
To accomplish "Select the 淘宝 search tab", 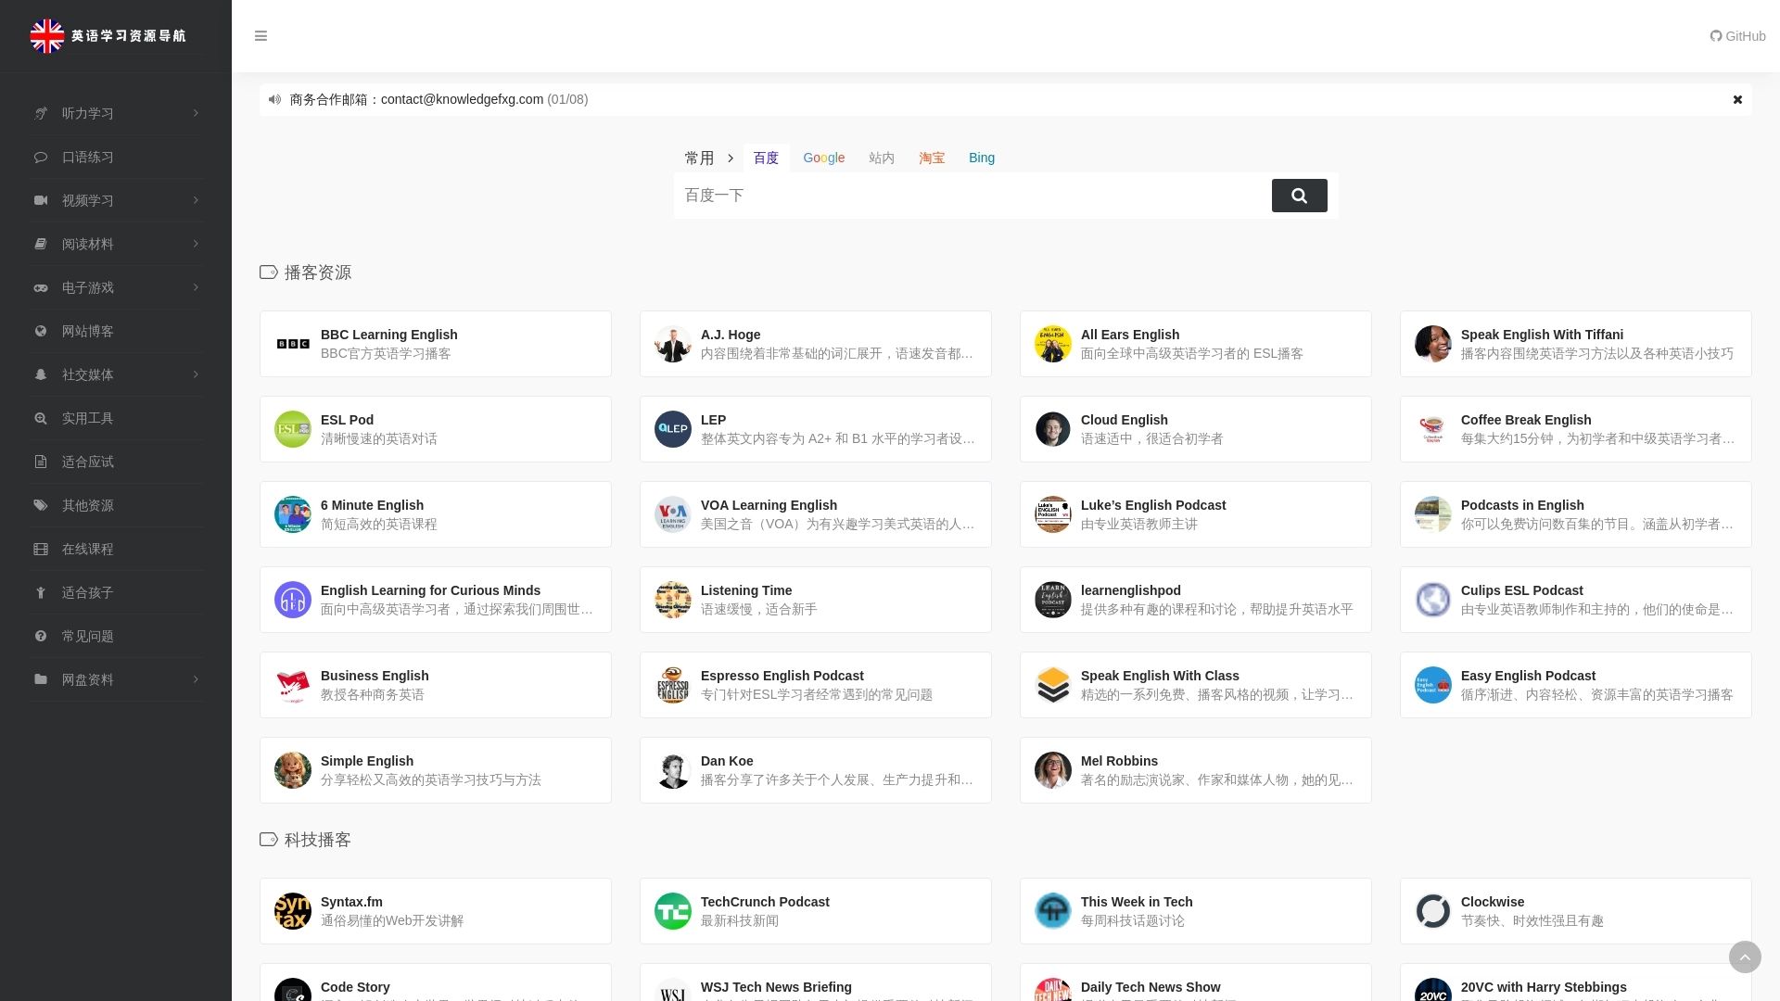I will (x=932, y=158).
